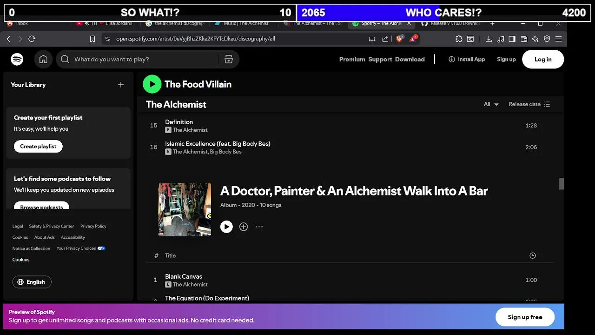Open the album cover thumbnail
The width and height of the screenshot is (595, 335).
pos(185,209)
